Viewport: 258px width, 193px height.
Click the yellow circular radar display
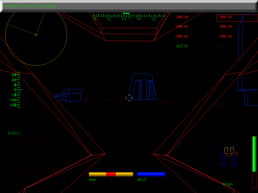[36, 35]
